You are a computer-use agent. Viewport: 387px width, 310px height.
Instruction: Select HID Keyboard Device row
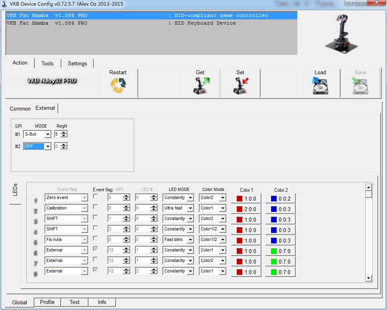coord(151,23)
